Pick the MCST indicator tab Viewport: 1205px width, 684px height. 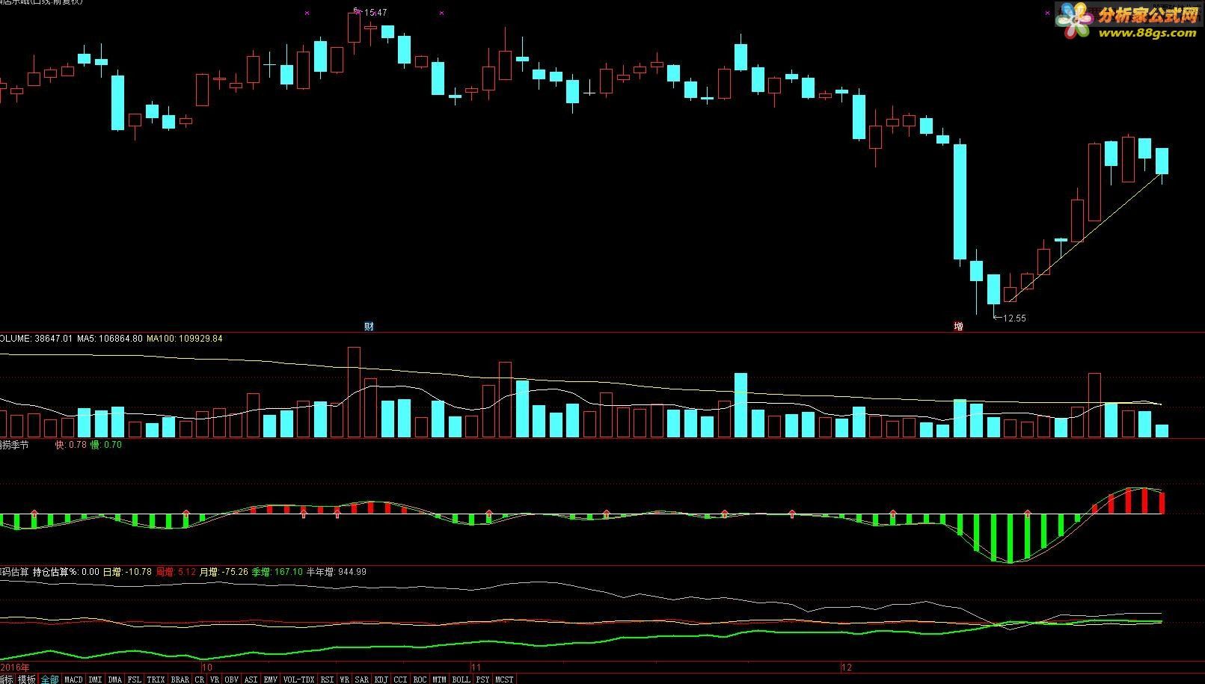coord(504,680)
